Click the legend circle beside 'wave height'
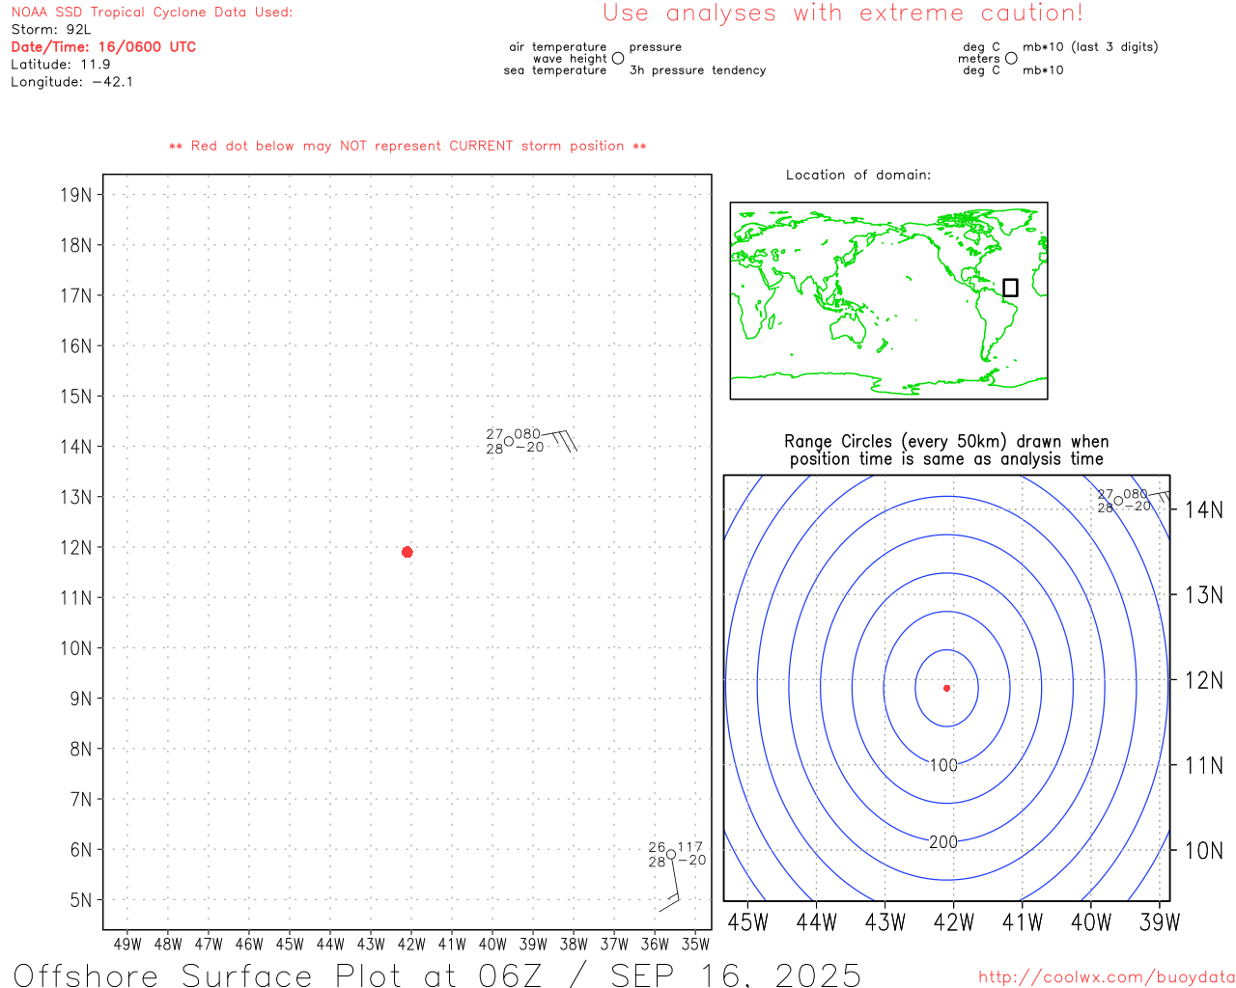 [x=618, y=58]
